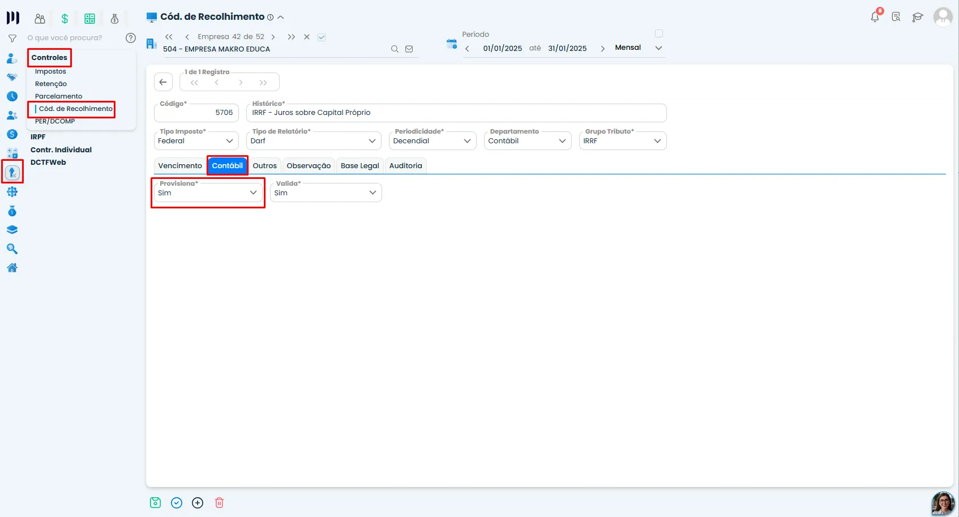Click the red trash delete icon
The height and width of the screenshot is (517, 959).
pos(220,503)
